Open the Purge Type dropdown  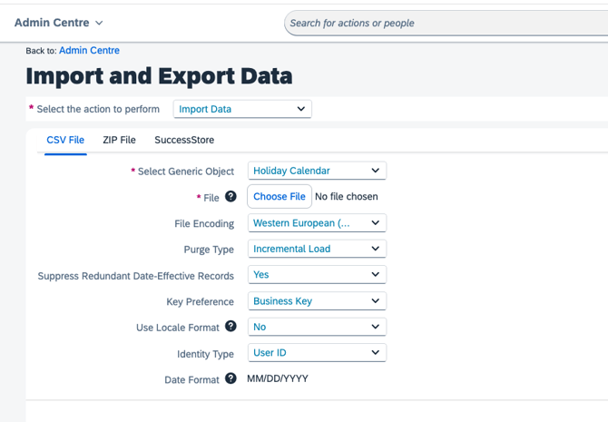click(317, 249)
